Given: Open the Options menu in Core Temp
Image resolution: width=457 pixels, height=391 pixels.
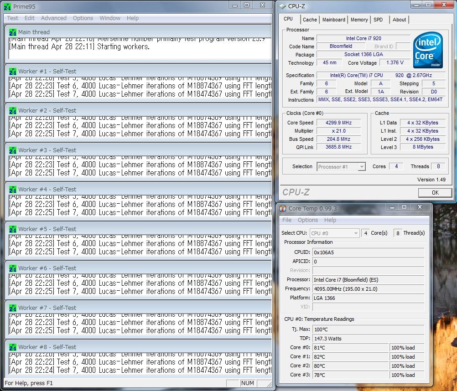Looking at the screenshot, I should 308,220.
